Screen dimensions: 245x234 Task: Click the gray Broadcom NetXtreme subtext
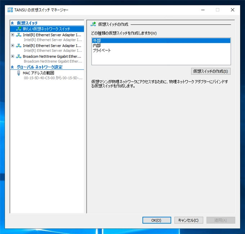point(53,61)
